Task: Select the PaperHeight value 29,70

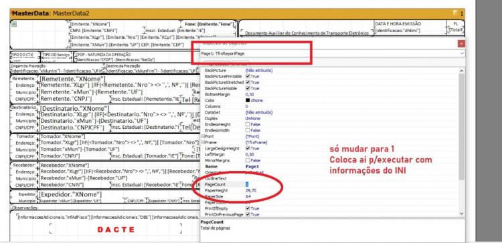Action: (x=251, y=191)
